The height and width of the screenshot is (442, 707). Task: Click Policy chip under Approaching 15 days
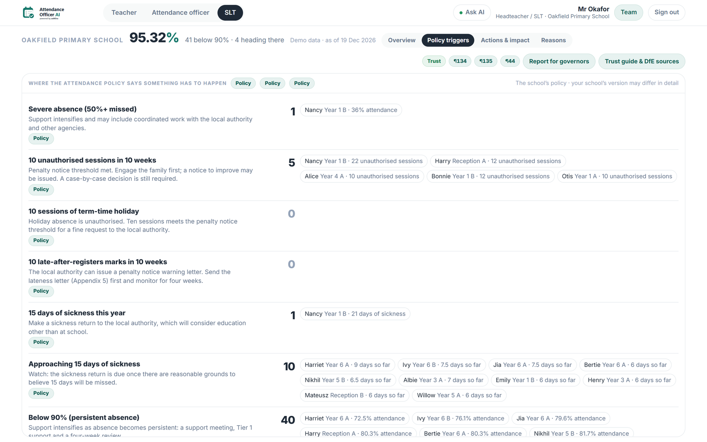tap(41, 393)
